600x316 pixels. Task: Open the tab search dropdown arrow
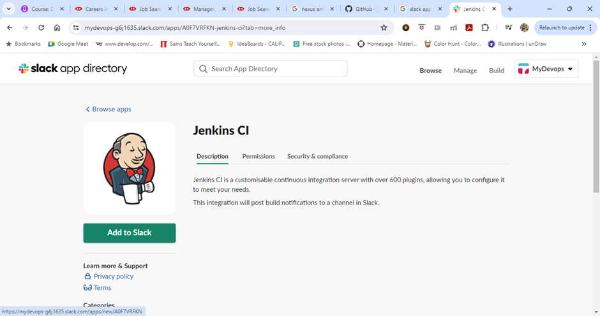[x=8, y=9]
